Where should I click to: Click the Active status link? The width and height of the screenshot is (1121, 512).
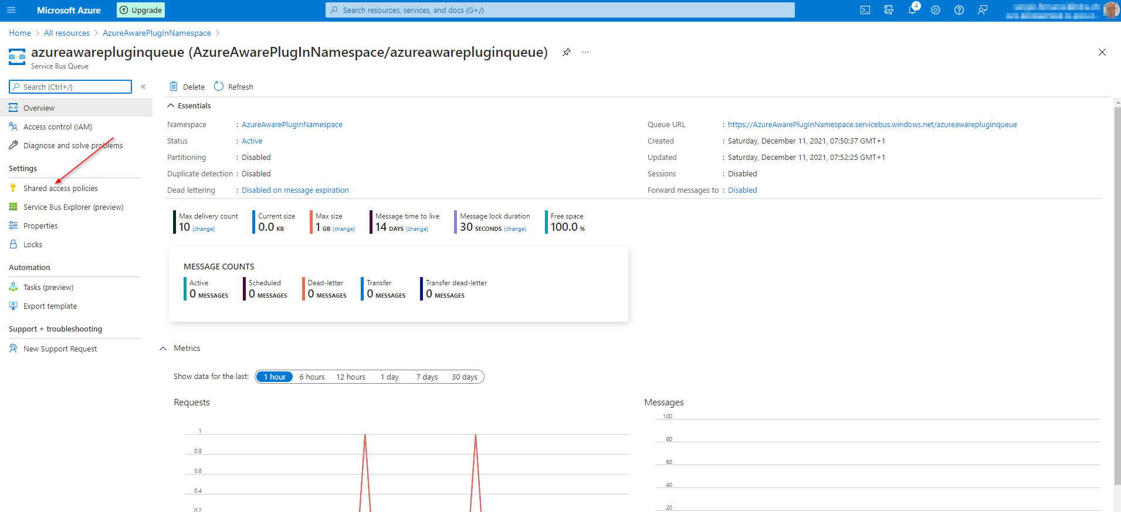pos(252,141)
